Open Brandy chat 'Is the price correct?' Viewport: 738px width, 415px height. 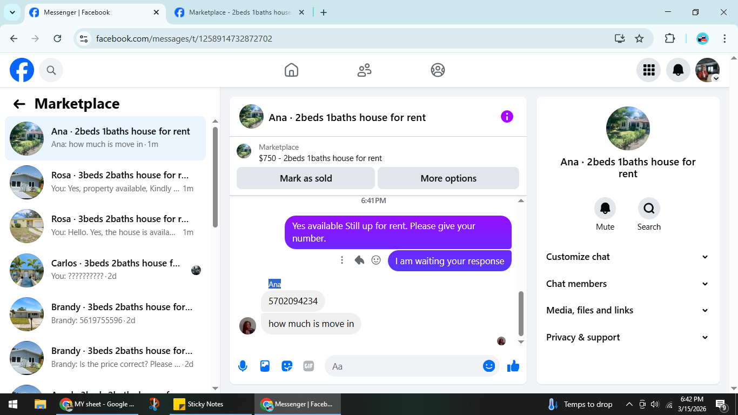pyautogui.click(x=105, y=357)
